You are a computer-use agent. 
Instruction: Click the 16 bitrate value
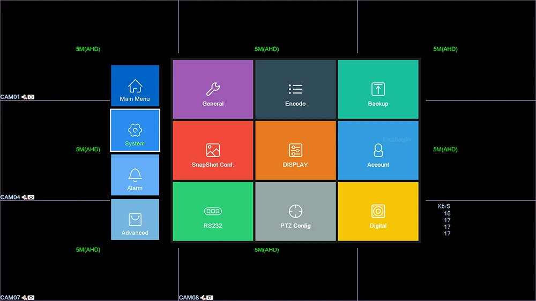[447, 213]
